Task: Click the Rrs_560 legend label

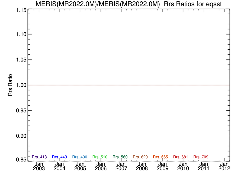Action: coord(120,157)
